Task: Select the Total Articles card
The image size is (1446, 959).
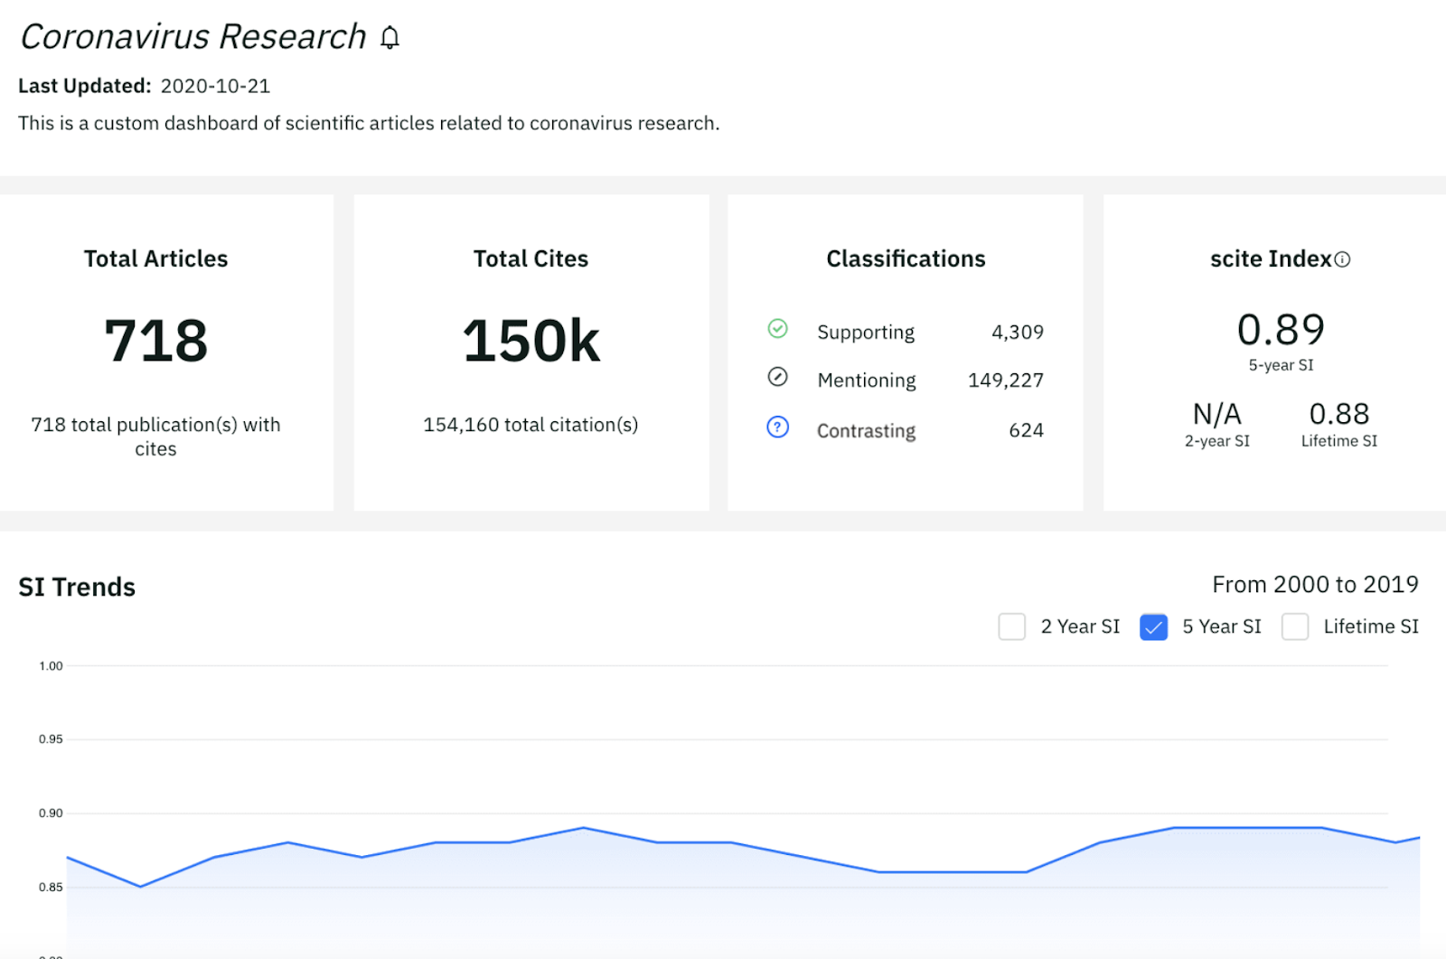Action: tap(155, 351)
